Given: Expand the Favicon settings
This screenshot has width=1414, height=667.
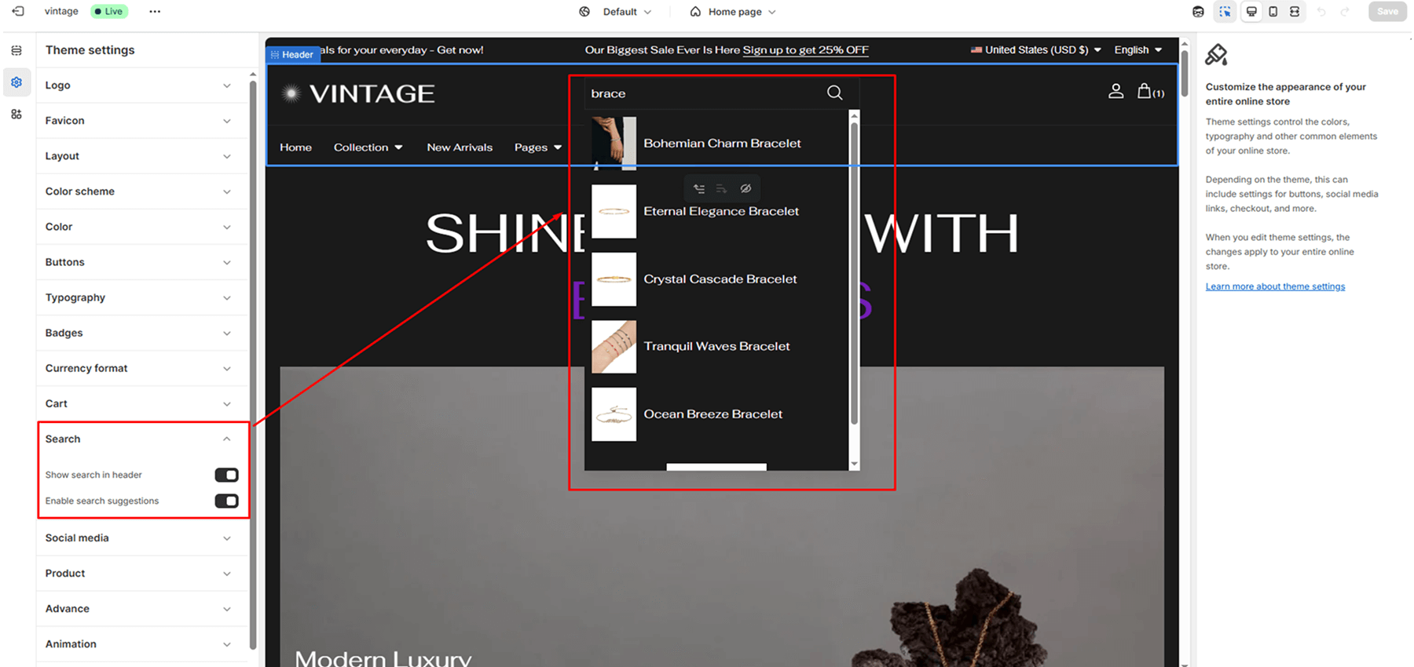Looking at the screenshot, I should (141, 120).
